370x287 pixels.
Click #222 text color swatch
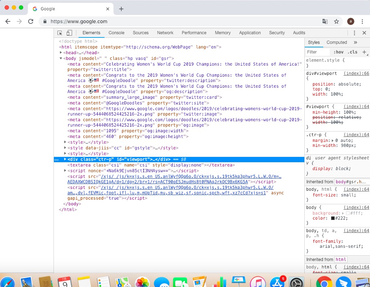coord(333,218)
